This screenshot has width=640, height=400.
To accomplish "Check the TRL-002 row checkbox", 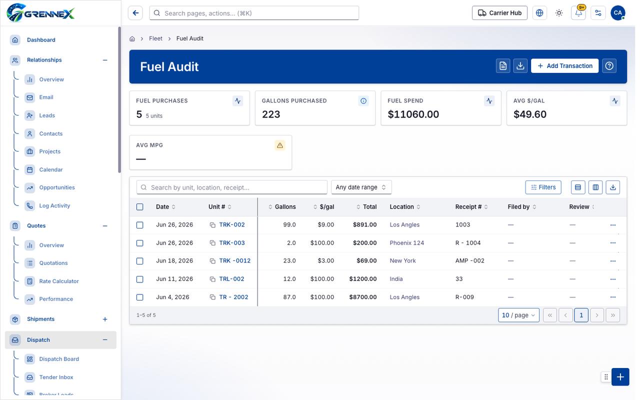I will 140,279.
